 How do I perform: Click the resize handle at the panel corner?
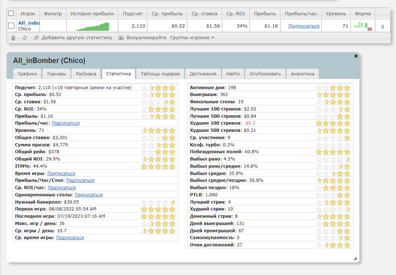[355, 259]
